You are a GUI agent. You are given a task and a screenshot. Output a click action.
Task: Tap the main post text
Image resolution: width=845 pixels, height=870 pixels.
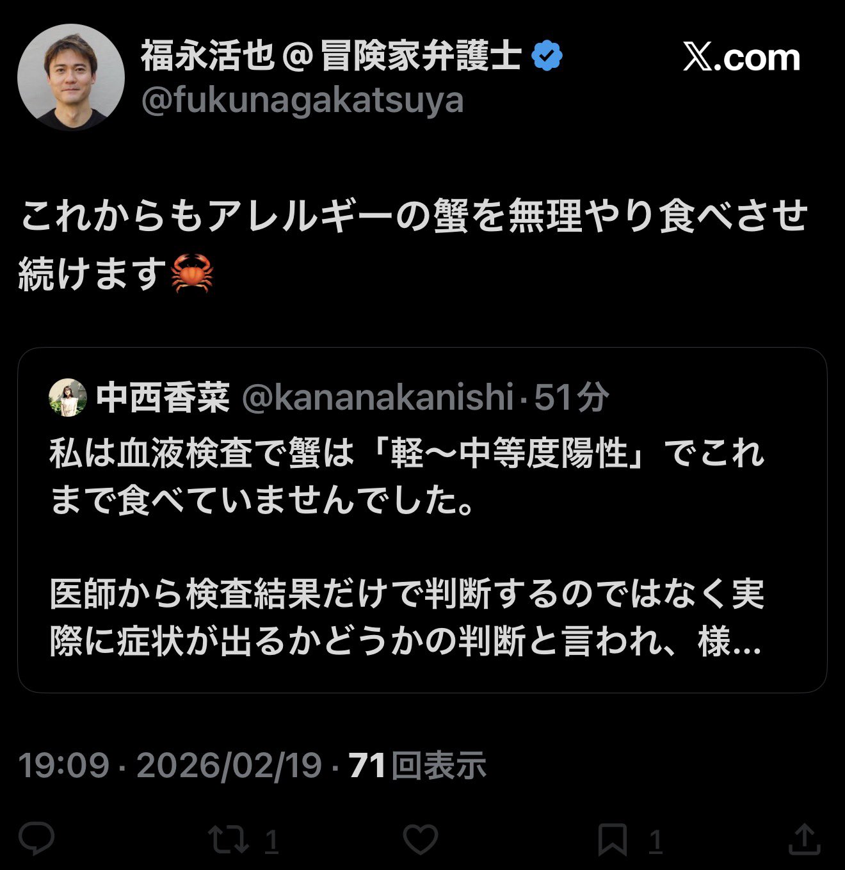(413, 245)
